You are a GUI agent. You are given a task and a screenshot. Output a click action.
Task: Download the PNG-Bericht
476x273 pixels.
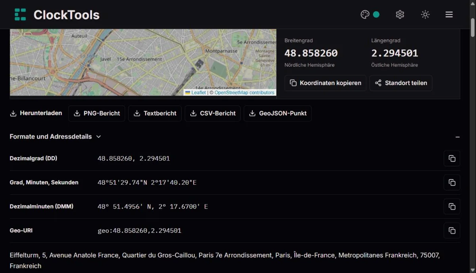click(97, 113)
